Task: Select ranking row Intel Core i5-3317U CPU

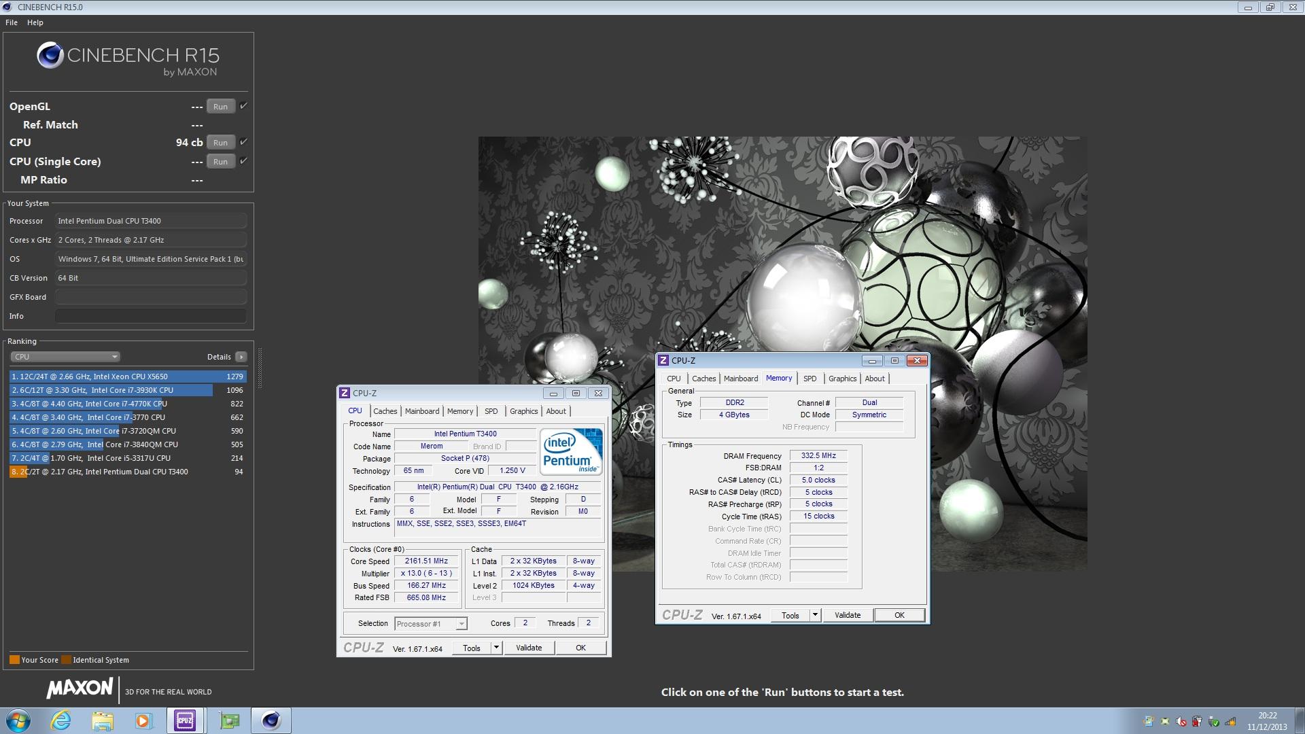Action: (128, 458)
